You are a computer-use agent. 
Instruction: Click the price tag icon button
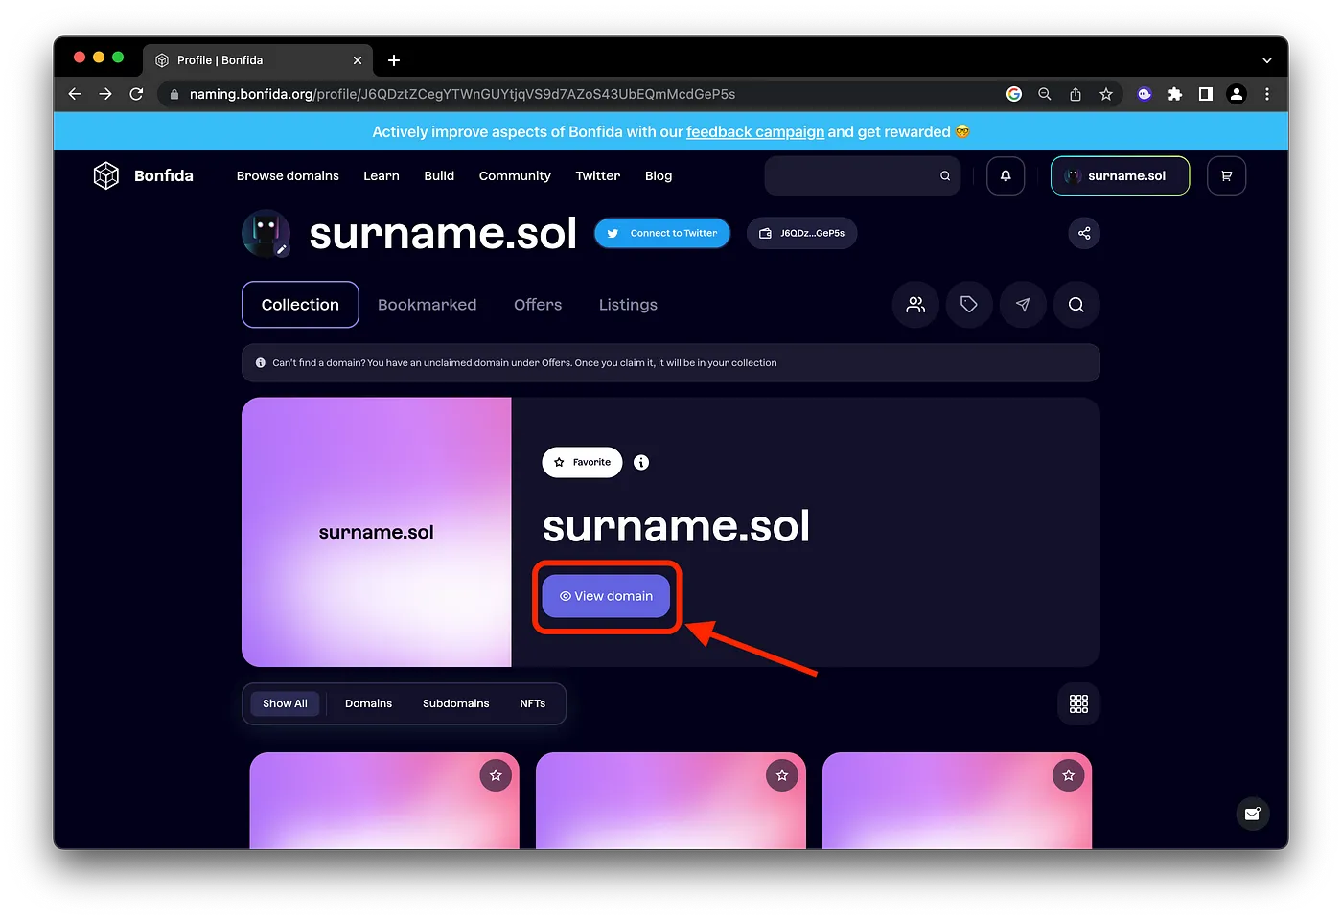click(969, 305)
